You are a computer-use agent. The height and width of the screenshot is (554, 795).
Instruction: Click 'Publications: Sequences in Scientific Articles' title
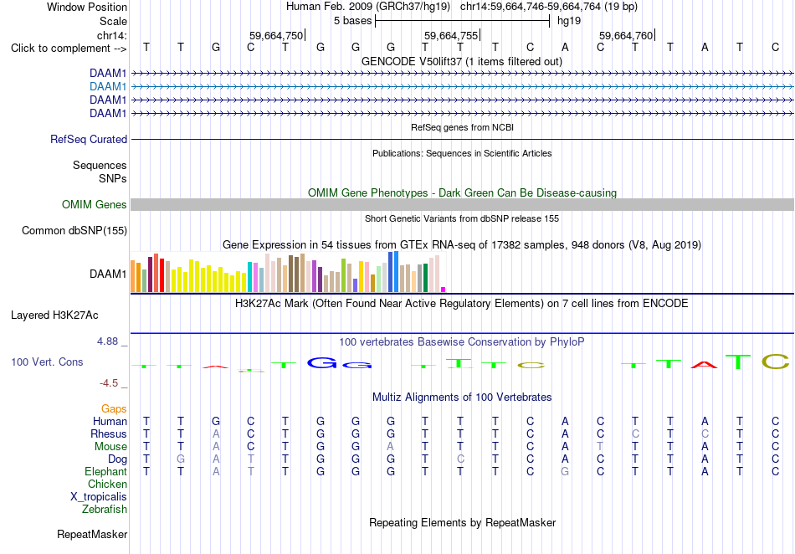click(462, 153)
